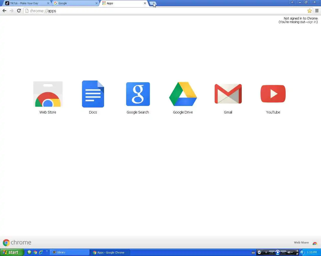Click the Google Search label
The height and width of the screenshot is (256, 321).
[138, 112]
